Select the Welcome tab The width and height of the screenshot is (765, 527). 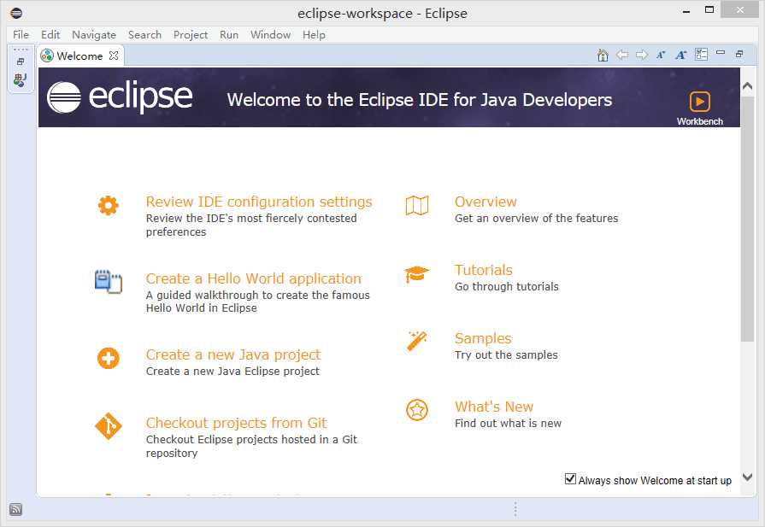(x=80, y=56)
